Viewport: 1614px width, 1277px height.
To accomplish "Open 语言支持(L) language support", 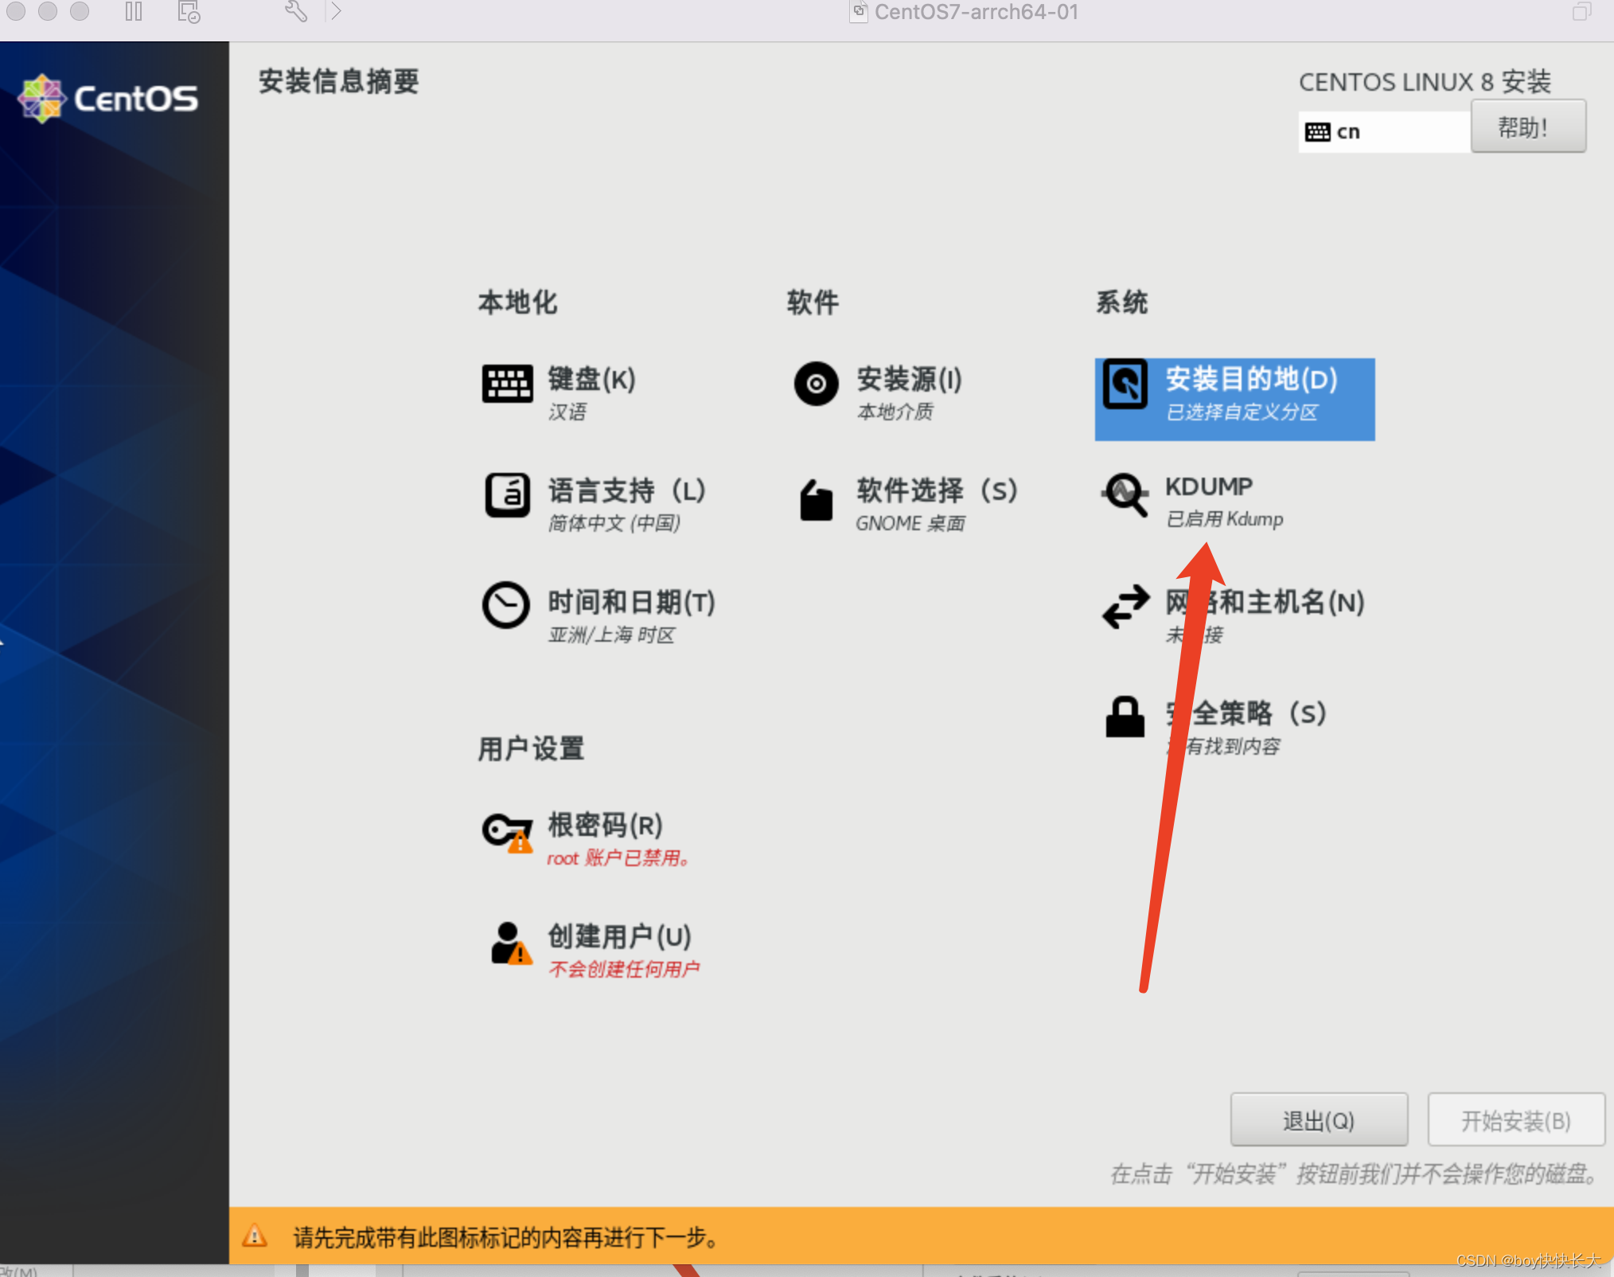I will (626, 490).
